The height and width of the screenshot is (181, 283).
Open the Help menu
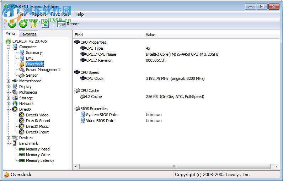coord(79,14)
